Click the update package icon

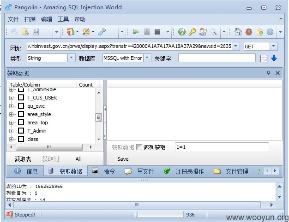(x=259, y=32)
